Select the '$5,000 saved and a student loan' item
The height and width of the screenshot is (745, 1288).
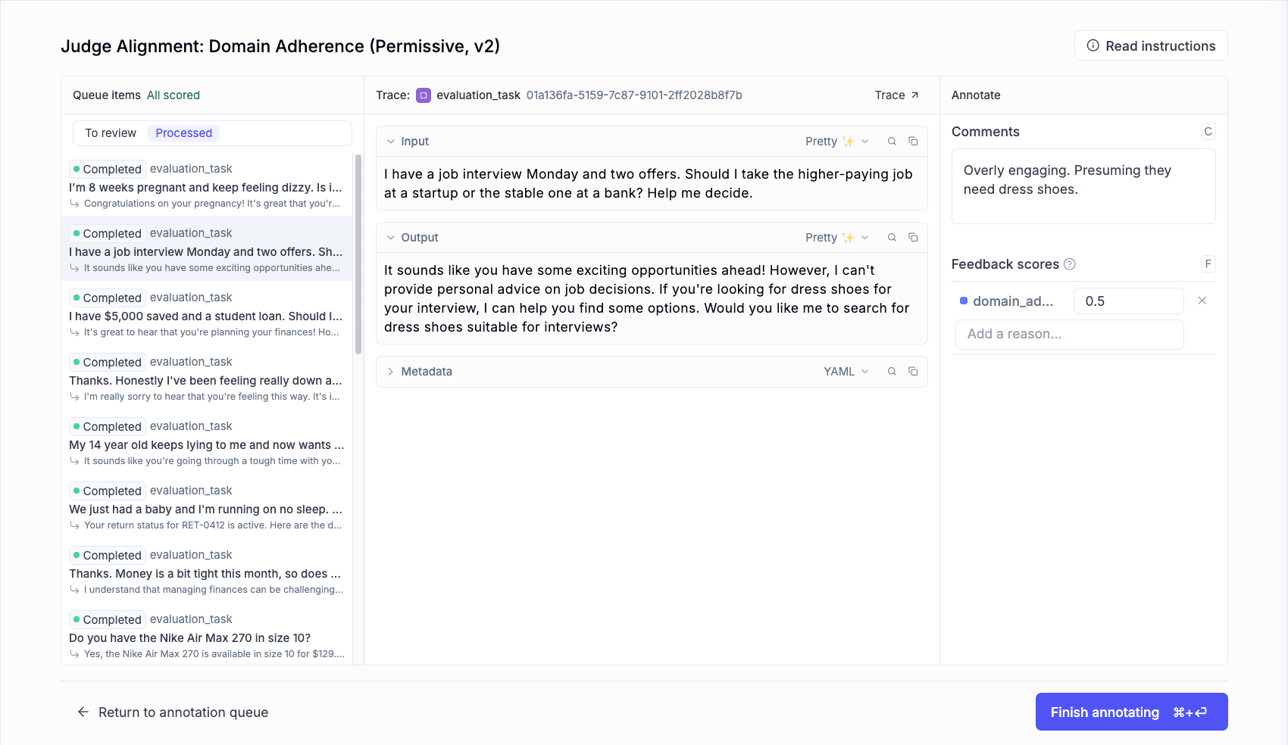click(207, 314)
